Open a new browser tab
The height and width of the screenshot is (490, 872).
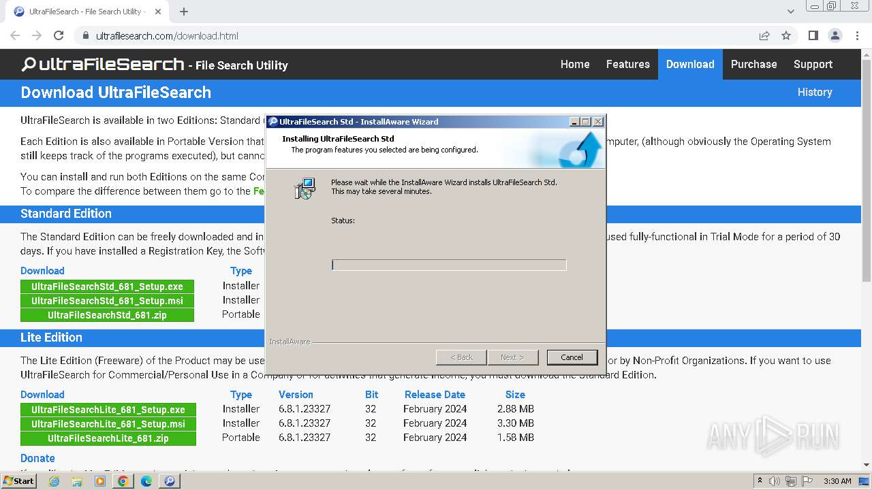[x=184, y=12]
